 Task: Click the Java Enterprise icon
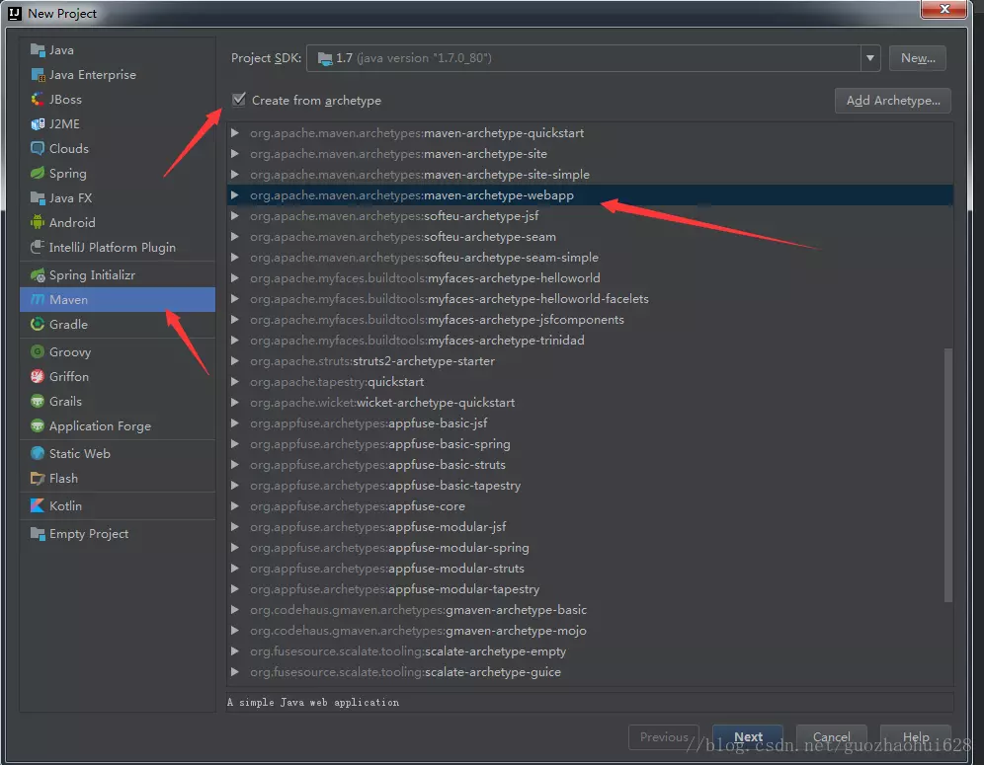(x=38, y=75)
